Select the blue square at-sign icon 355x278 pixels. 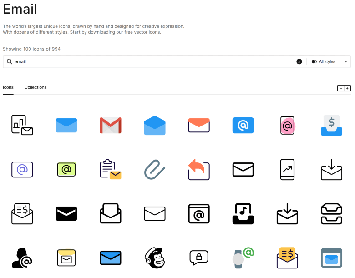click(243, 125)
